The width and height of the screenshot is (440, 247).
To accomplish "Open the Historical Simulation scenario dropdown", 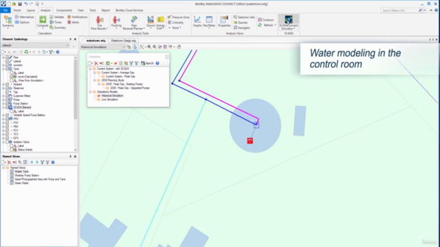I will pyautogui.click(x=102, y=47).
